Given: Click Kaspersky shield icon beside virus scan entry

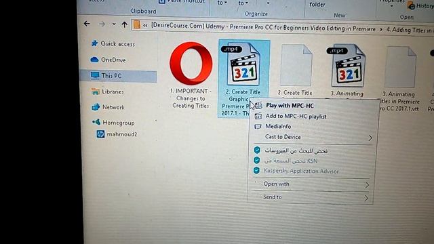Looking at the screenshot, I should 257,150.
